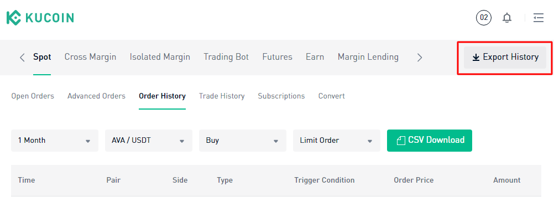Open notifications bell icon

point(507,18)
